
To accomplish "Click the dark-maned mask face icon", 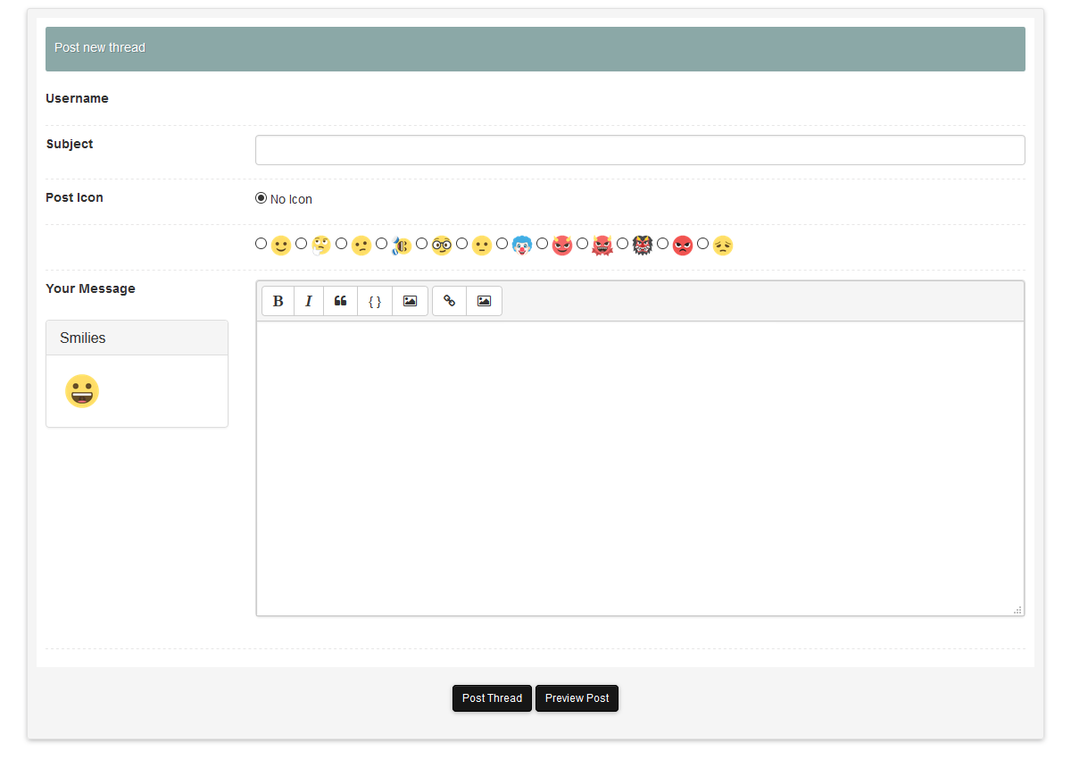I will click(x=643, y=245).
